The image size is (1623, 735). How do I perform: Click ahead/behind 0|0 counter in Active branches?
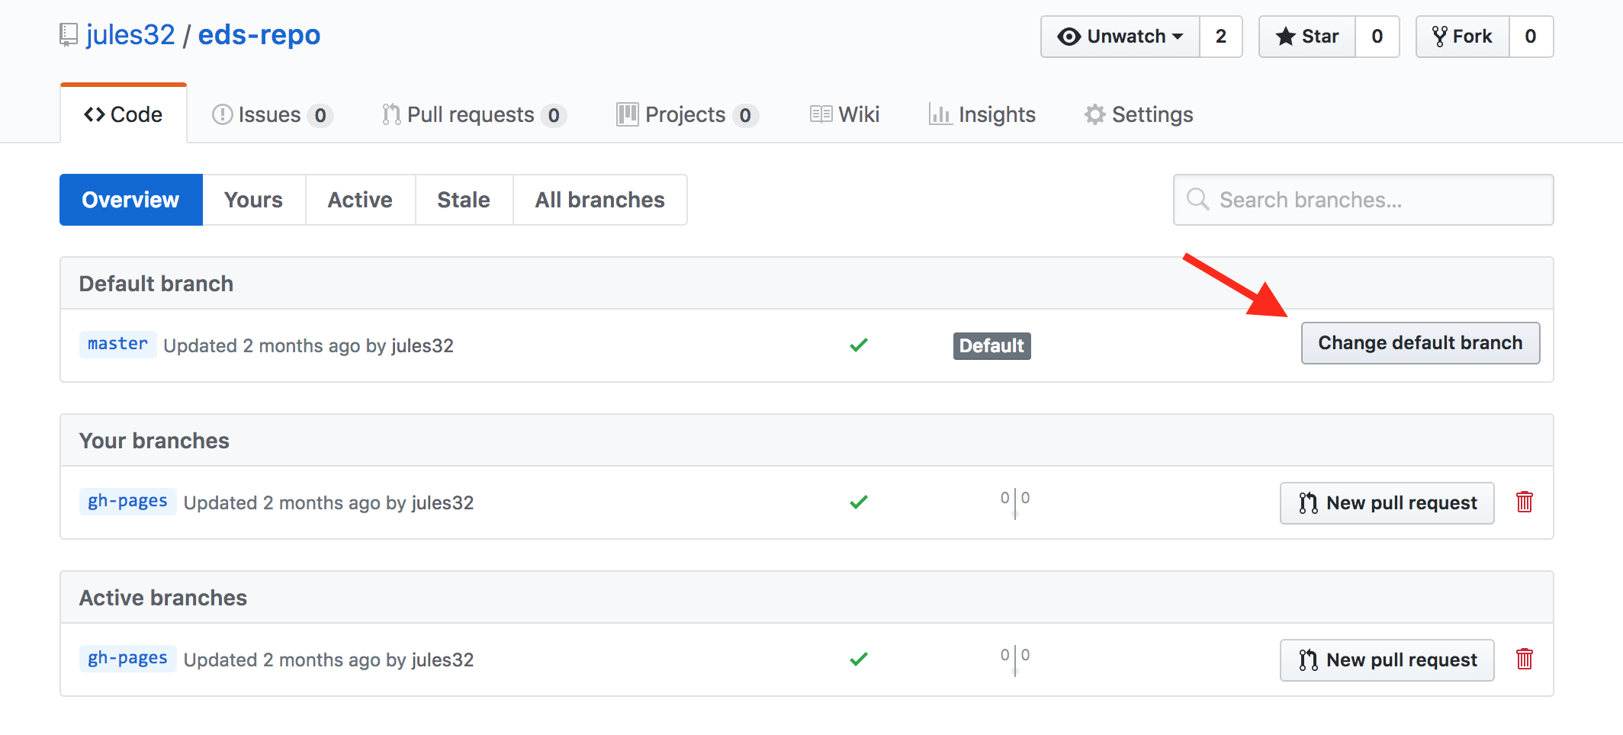(1015, 660)
